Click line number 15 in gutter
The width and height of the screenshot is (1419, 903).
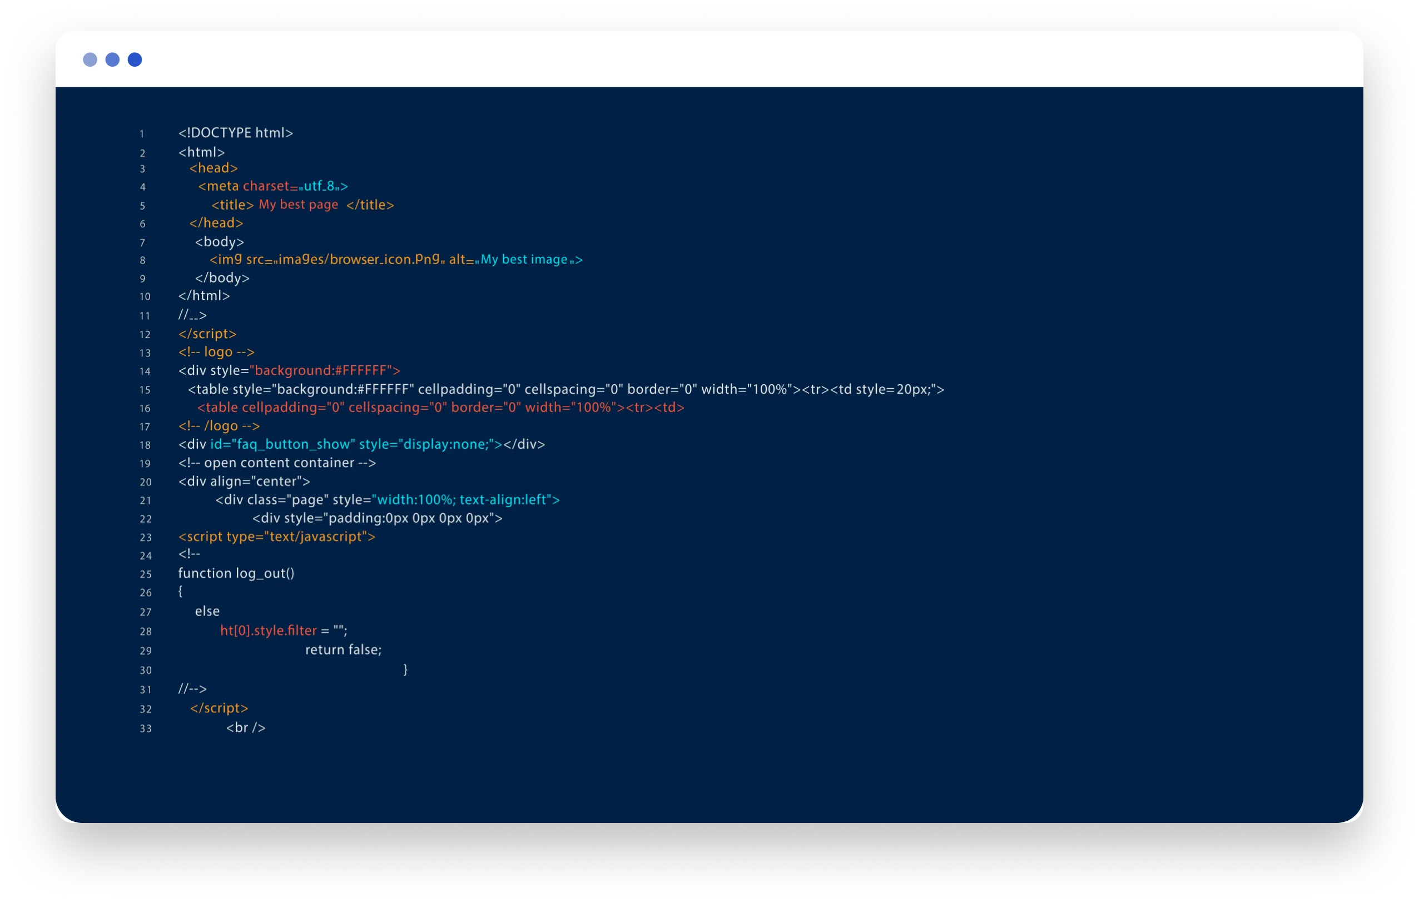coord(145,390)
